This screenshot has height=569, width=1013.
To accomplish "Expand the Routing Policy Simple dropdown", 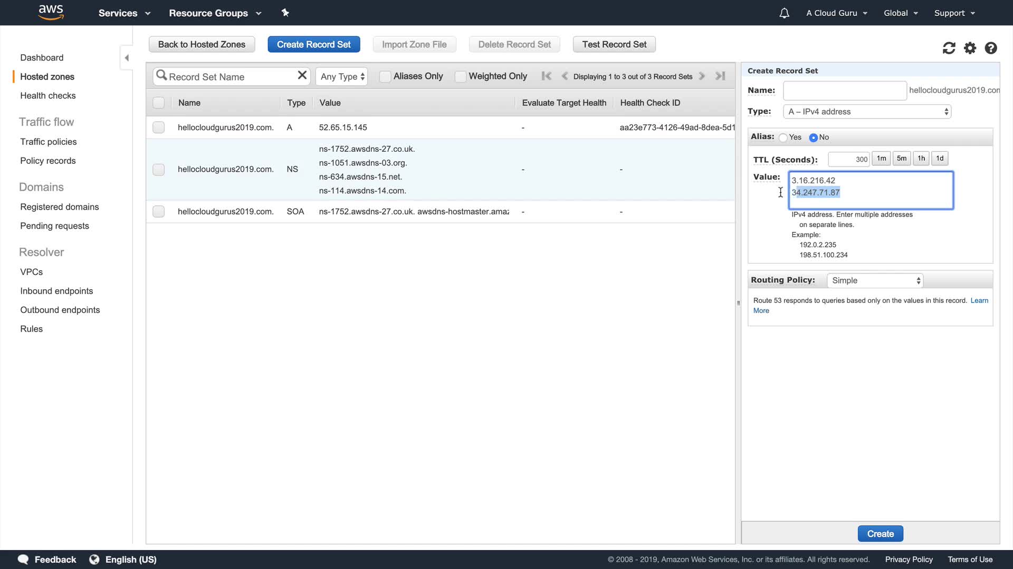I will (875, 280).
